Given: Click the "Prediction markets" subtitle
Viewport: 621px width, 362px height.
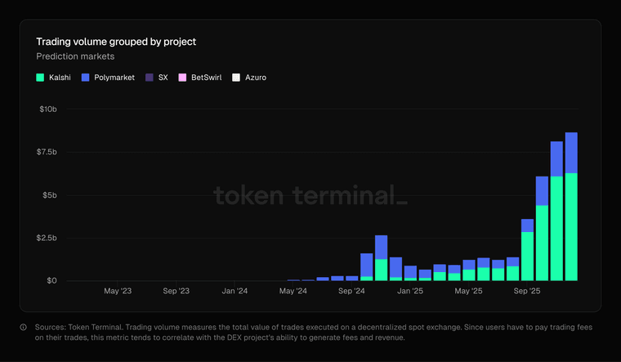Looking at the screenshot, I should click(77, 56).
